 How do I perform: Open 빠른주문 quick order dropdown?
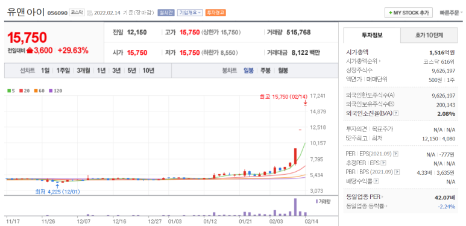(x=451, y=13)
